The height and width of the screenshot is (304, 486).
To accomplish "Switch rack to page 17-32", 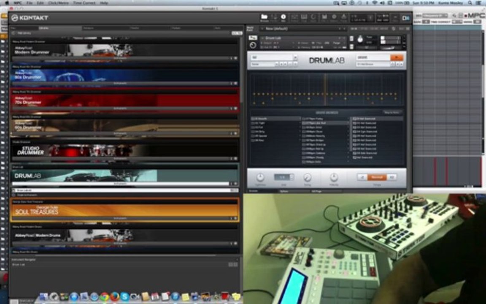I will coord(364,29).
